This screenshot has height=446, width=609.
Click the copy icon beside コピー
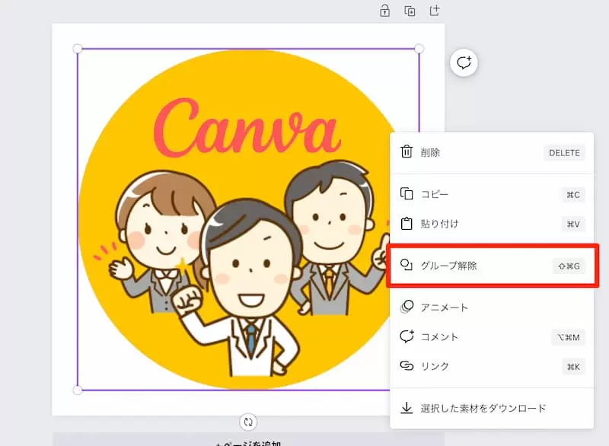[x=407, y=193]
